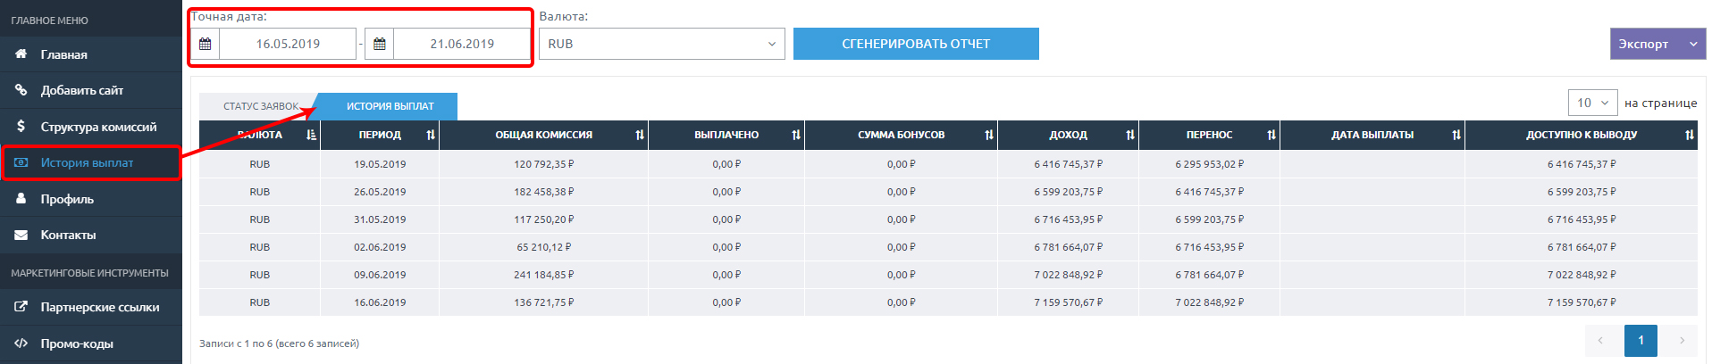Switch to the Статус заявок tab
The width and height of the screenshot is (1712, 364).
pos(261,106)
